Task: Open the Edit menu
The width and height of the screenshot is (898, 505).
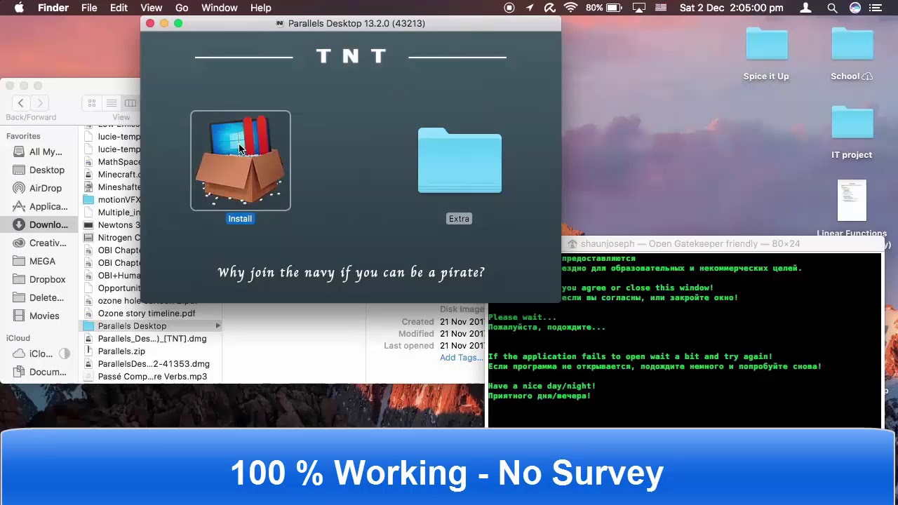Action: click(x=119, y=8)
